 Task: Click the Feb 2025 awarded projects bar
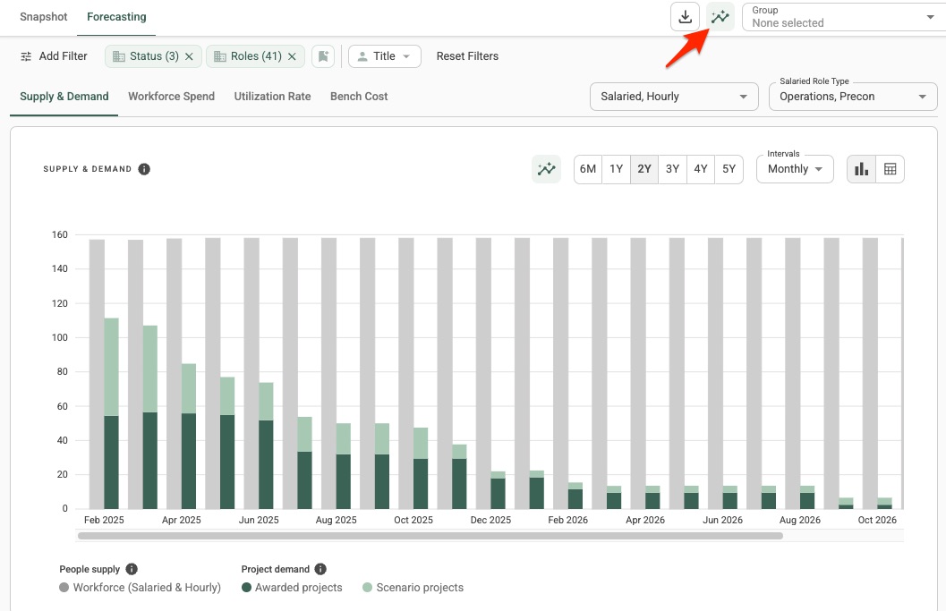[x=112, y=462]
